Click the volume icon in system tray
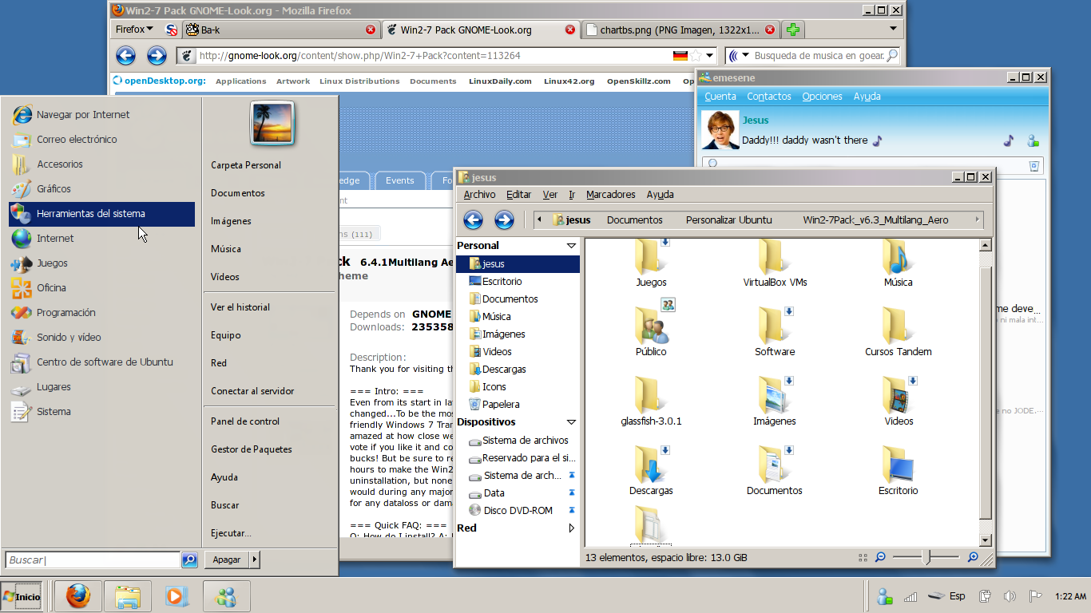The image size is (1091, 613). 1010,596
